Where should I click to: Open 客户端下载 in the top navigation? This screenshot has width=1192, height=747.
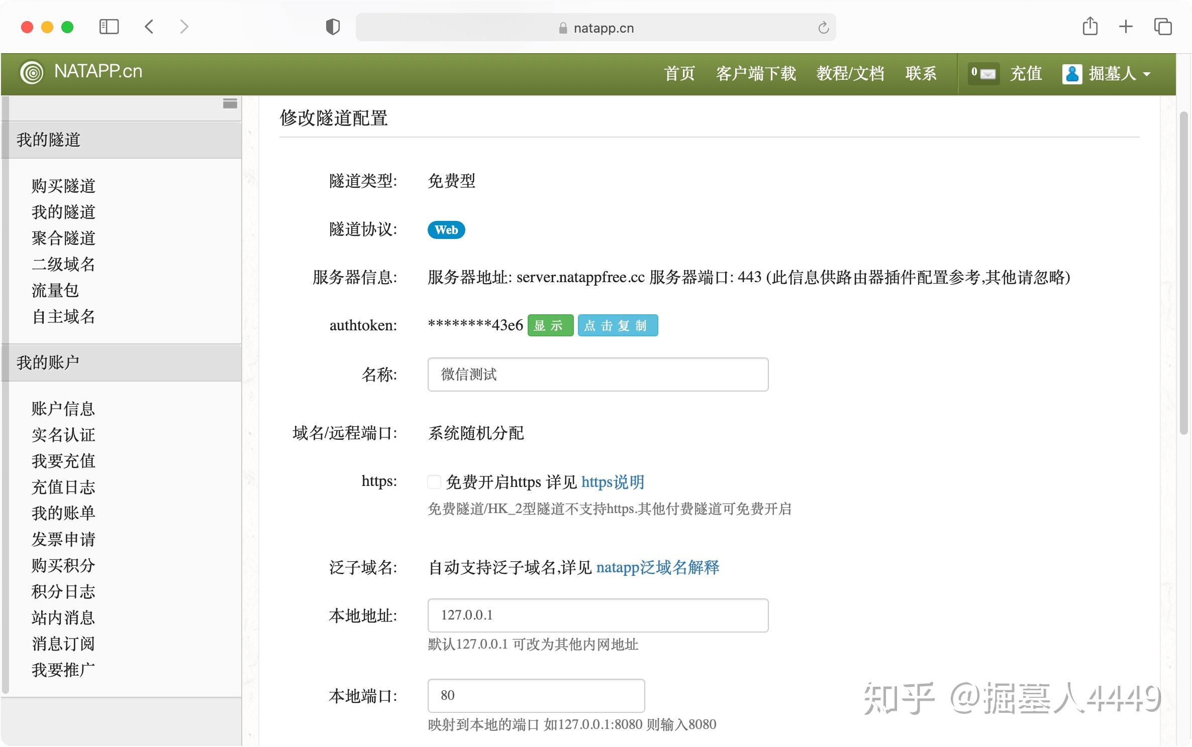click(755, 74)
